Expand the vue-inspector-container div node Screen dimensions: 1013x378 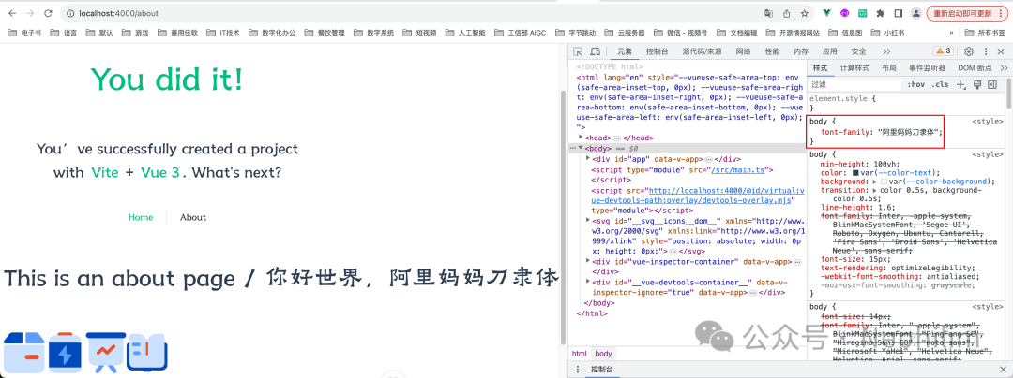(x=587, y=261)
